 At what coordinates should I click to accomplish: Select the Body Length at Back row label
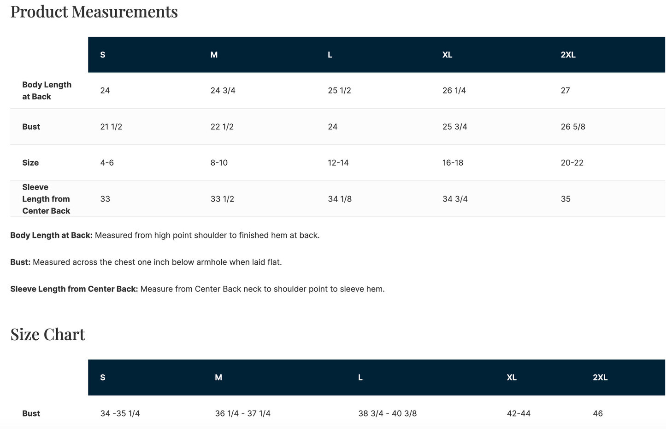point(47,91)
